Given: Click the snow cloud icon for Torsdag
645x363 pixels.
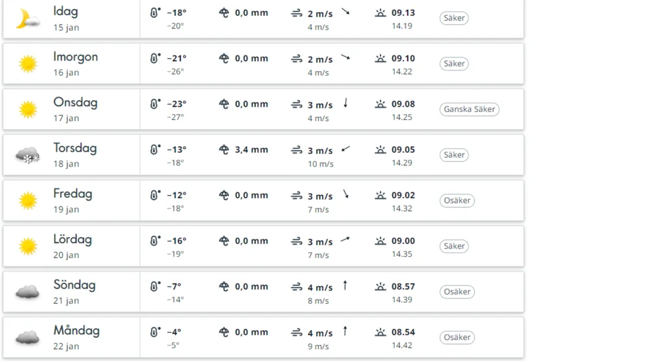Looking at the screenshot, I should click(x=28, y=155).
